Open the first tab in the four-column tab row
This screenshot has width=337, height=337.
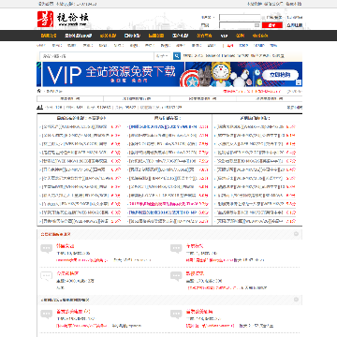point(70,98)
